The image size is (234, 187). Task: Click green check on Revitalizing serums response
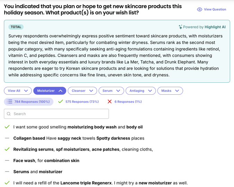[7, 149]
